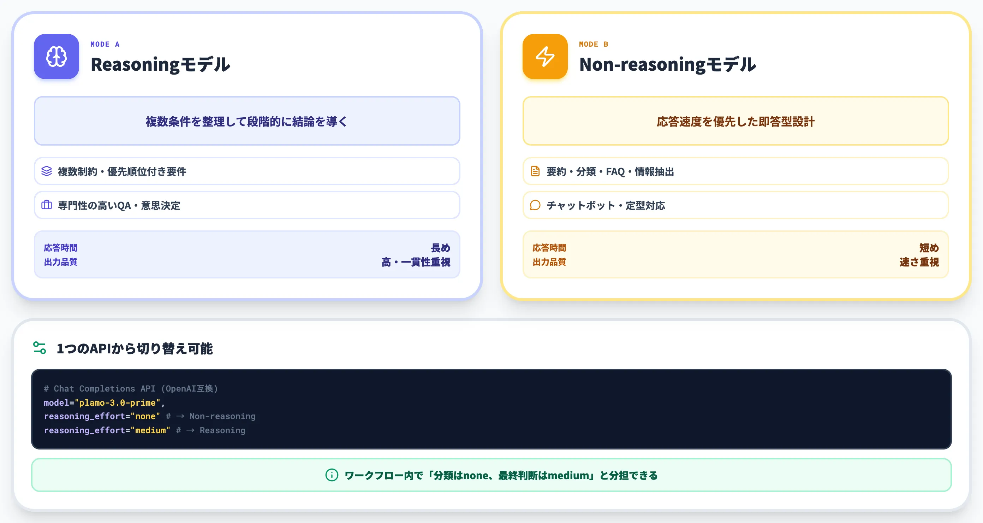The image size is (983, 523).
Task: Click the MODE B label
Action: click(x=594, y=44)
